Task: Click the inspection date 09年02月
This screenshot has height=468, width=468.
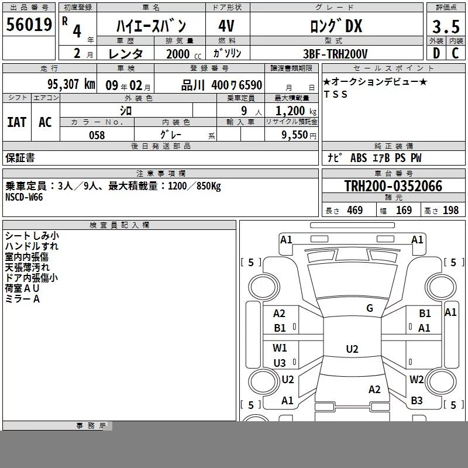Action: (x=128, y=85)
